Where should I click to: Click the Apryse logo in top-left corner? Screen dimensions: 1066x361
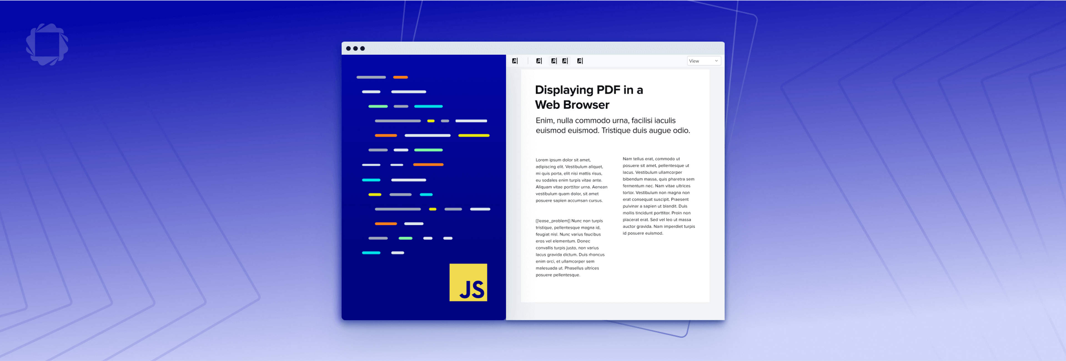[x=47, y=44]
